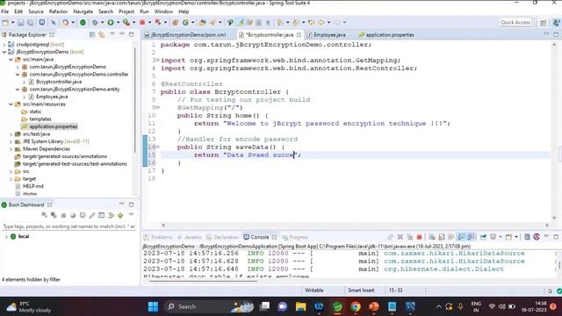Toggle Word Wrap in Console toolbar
562x316 pixels.
[x=450, y=237]
